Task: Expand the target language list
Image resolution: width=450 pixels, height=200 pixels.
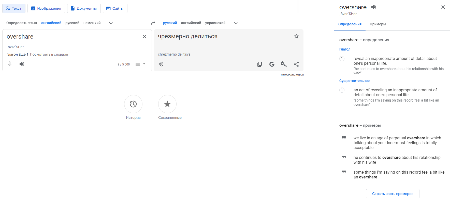Action: tap(236, 23)
